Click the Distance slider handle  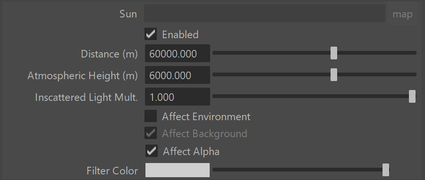click(334, 53)
